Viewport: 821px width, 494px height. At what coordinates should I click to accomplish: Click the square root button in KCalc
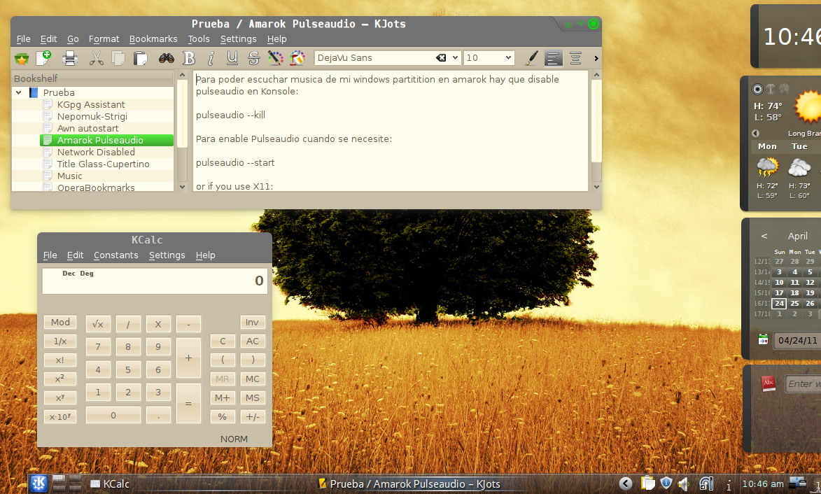(x=98, y=324)
